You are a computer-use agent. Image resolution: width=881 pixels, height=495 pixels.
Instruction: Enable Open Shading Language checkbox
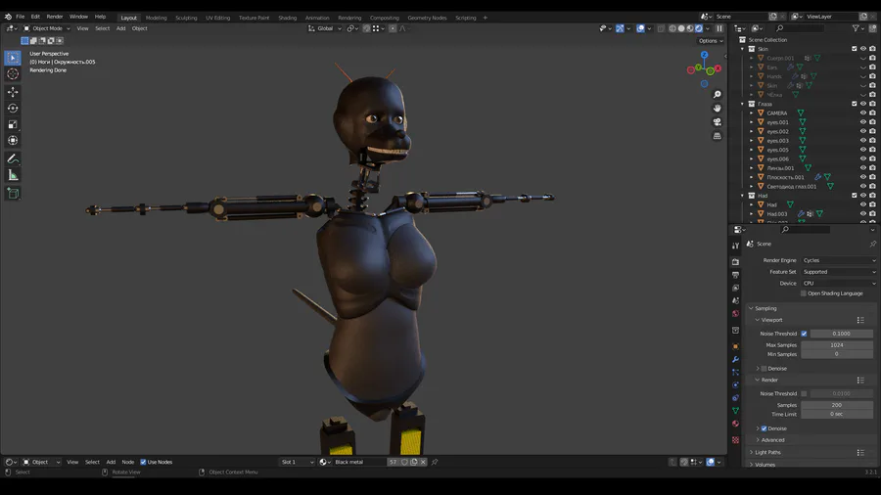coord(804,293)
